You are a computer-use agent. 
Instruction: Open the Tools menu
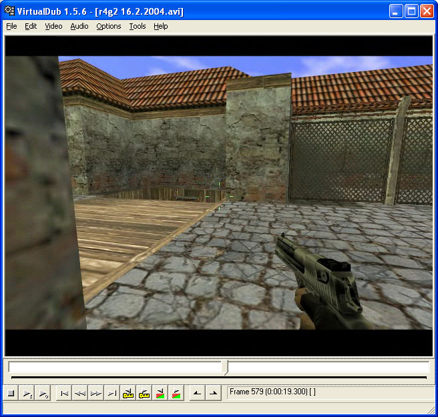coord(137,26)
